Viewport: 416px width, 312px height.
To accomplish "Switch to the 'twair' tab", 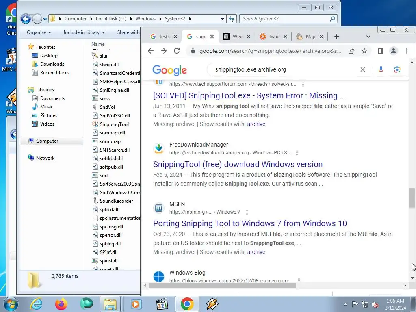I will coord(271,37).
